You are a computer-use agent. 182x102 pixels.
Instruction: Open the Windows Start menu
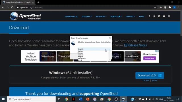(3, 99)
